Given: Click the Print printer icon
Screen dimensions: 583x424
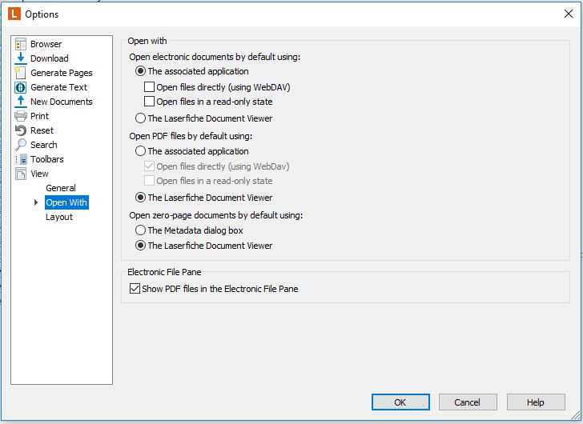Looking at the screenshot, I should click(21, 116).
